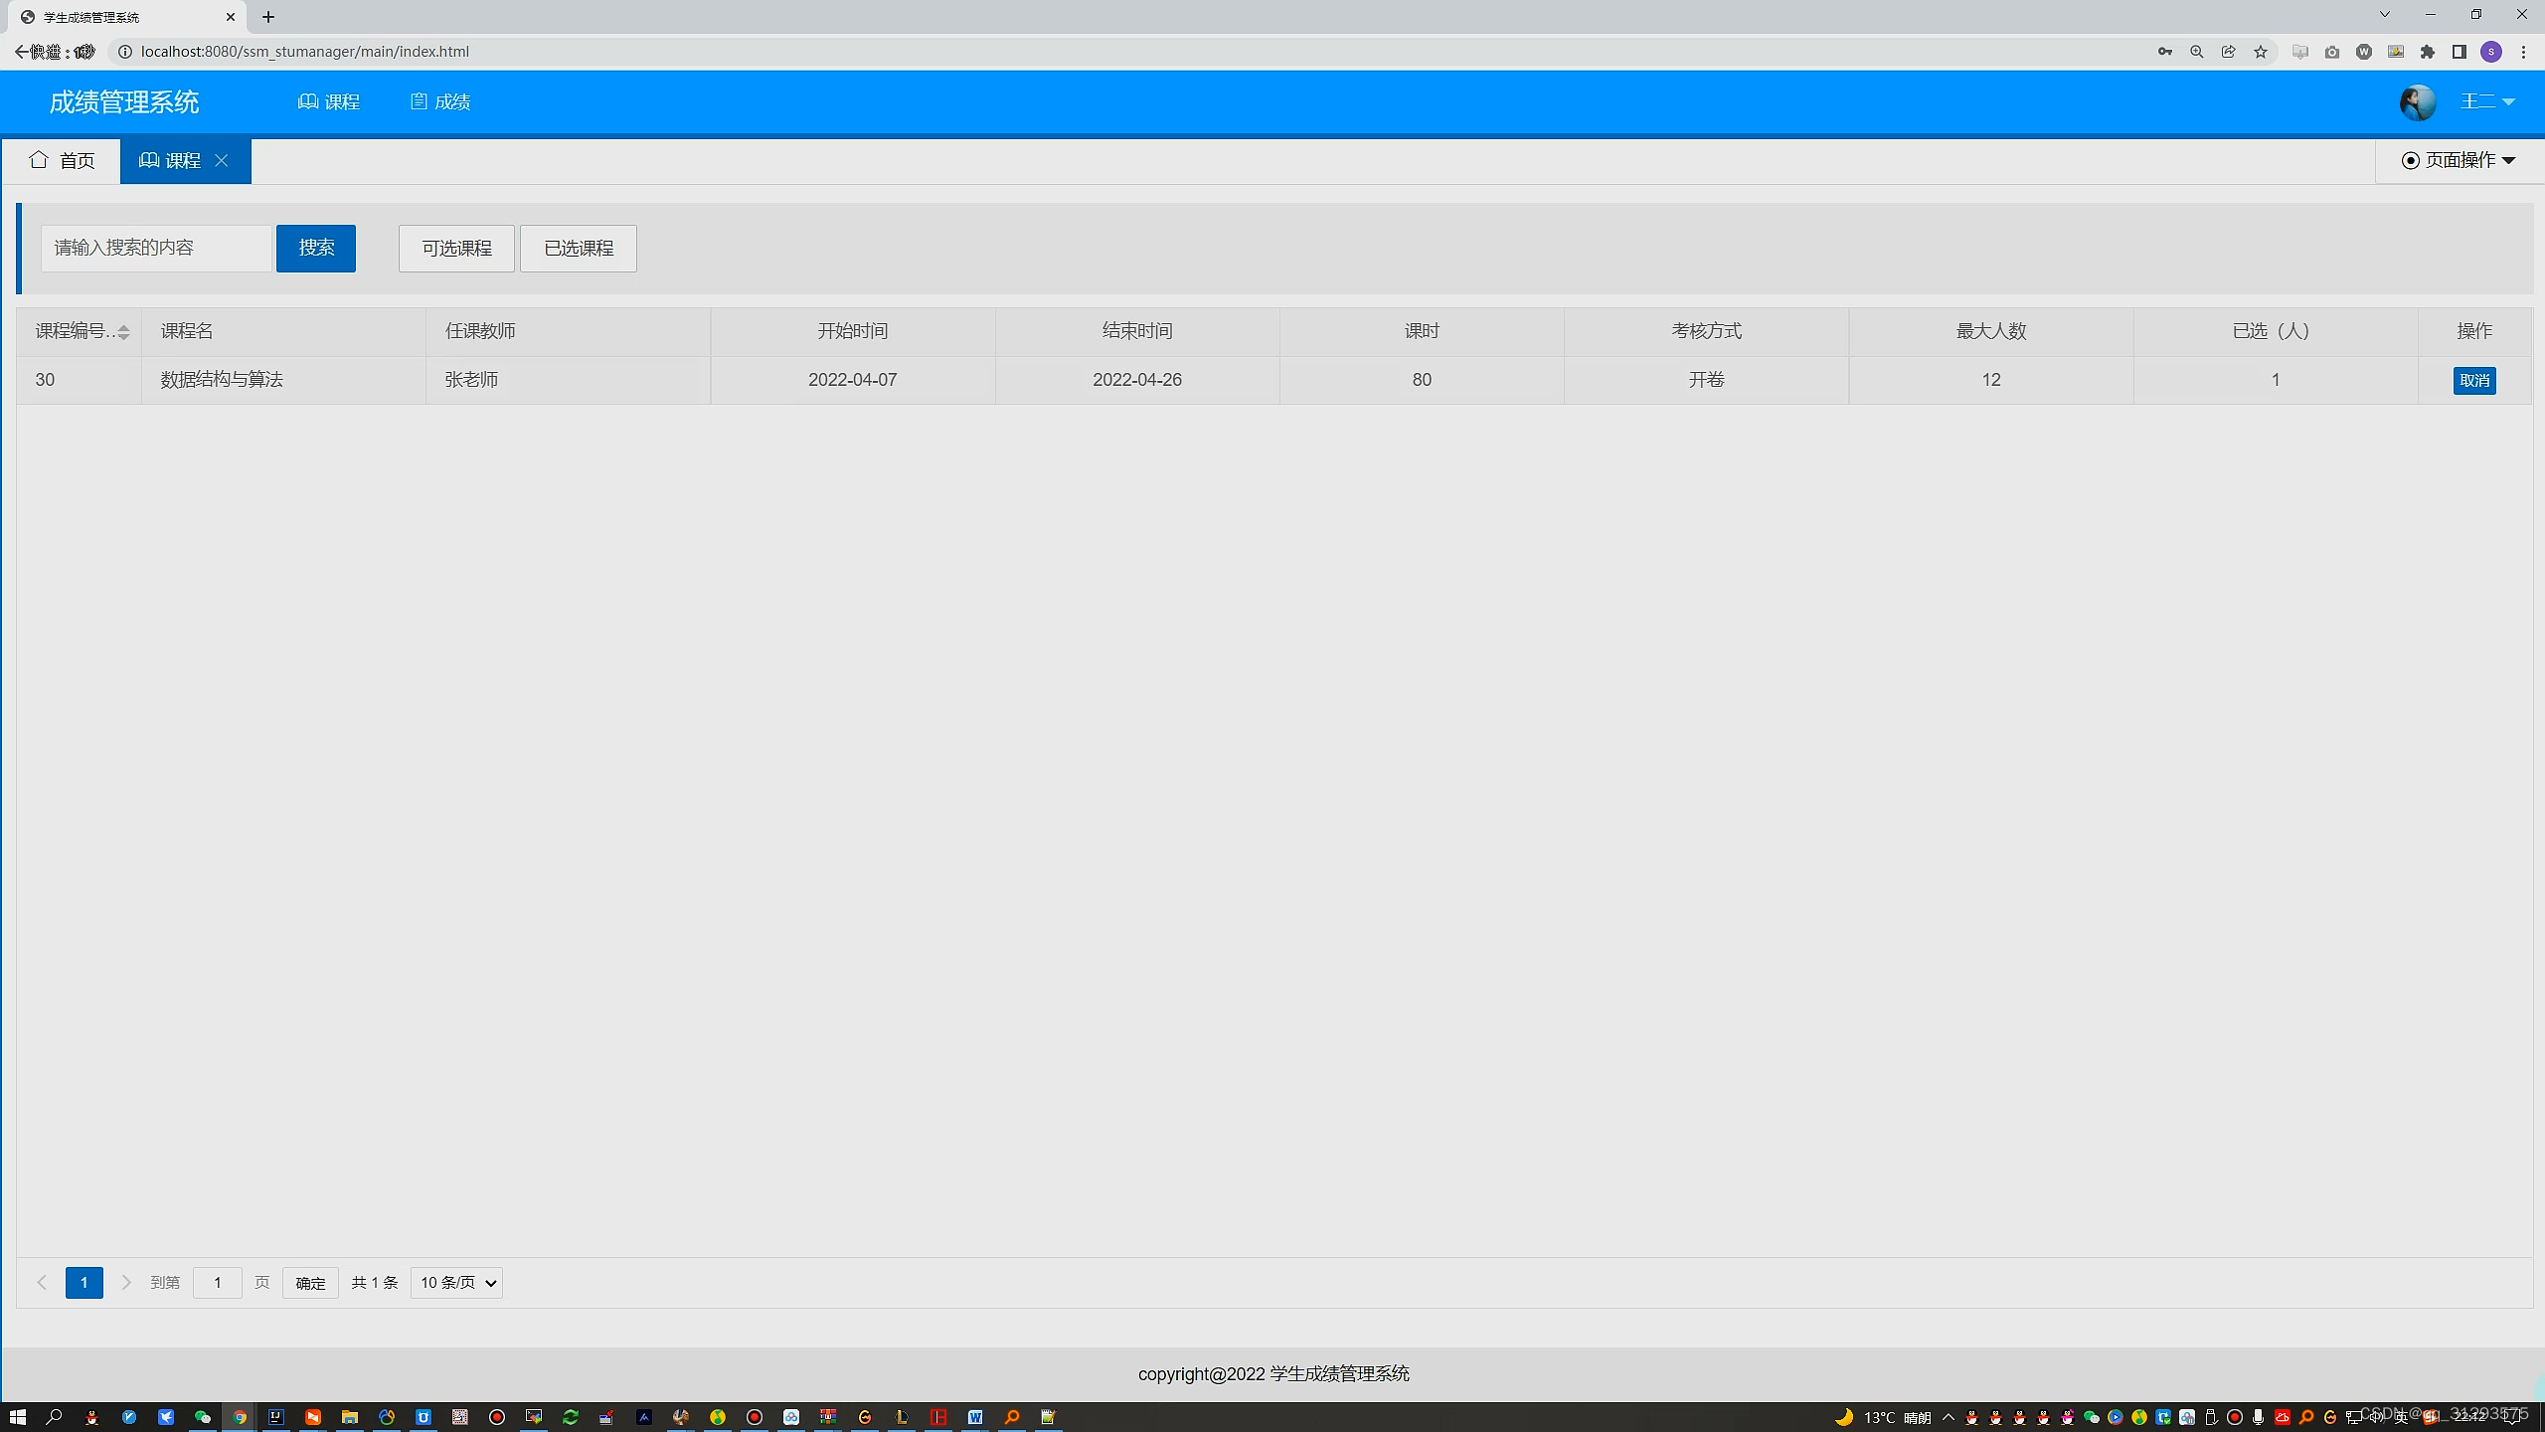This screenshot has height=1432, width=2545.
Task: Bookmark this page with star icon
Action: [2261, 52]
